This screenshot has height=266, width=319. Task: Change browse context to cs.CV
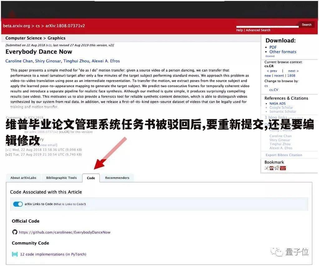point(274,90)
